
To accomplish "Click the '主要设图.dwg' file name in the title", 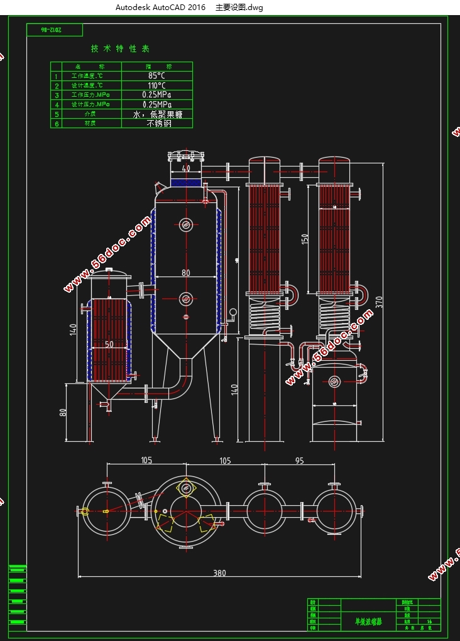I will pyautogui.click(x=239, y=8).
